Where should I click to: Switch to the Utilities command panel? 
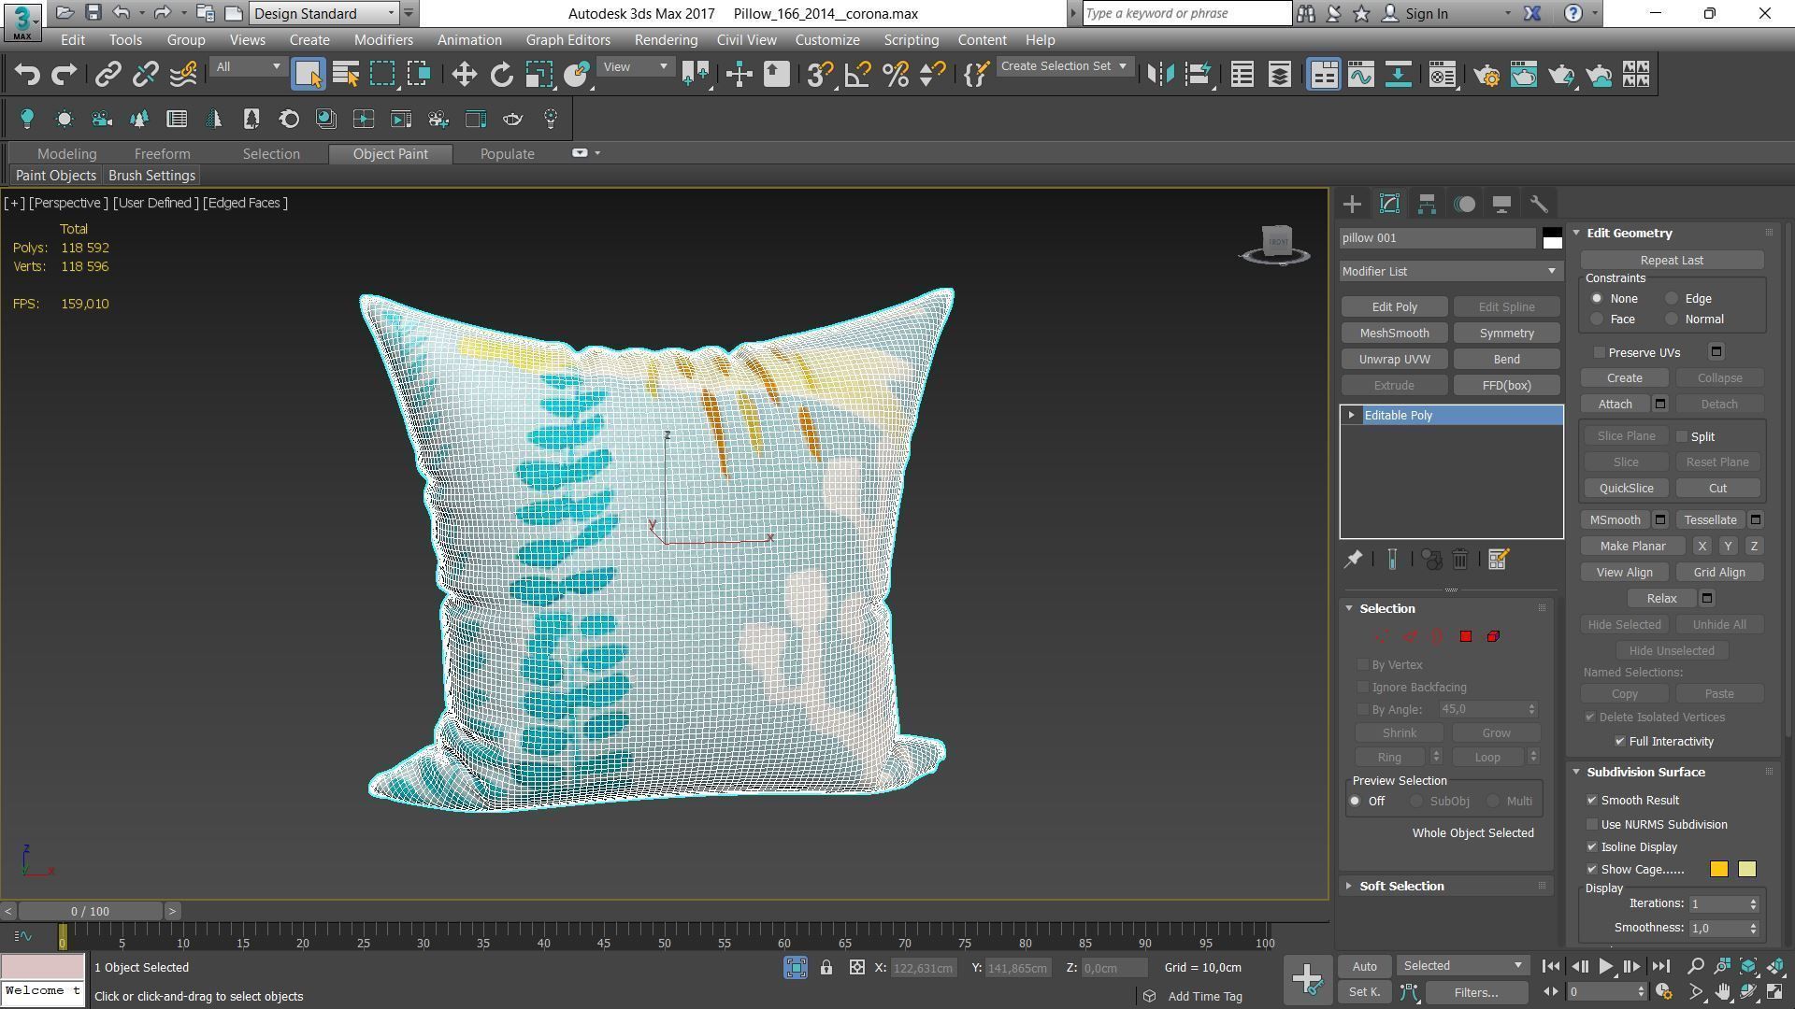click(1539, 204)
